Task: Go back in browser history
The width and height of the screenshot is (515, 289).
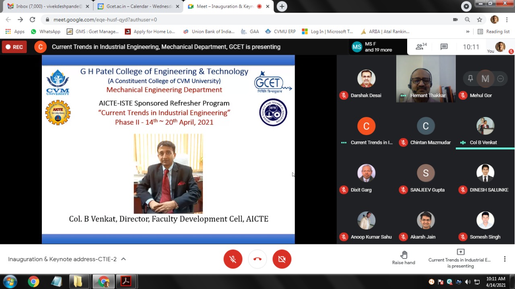Action: pos(8,19)
